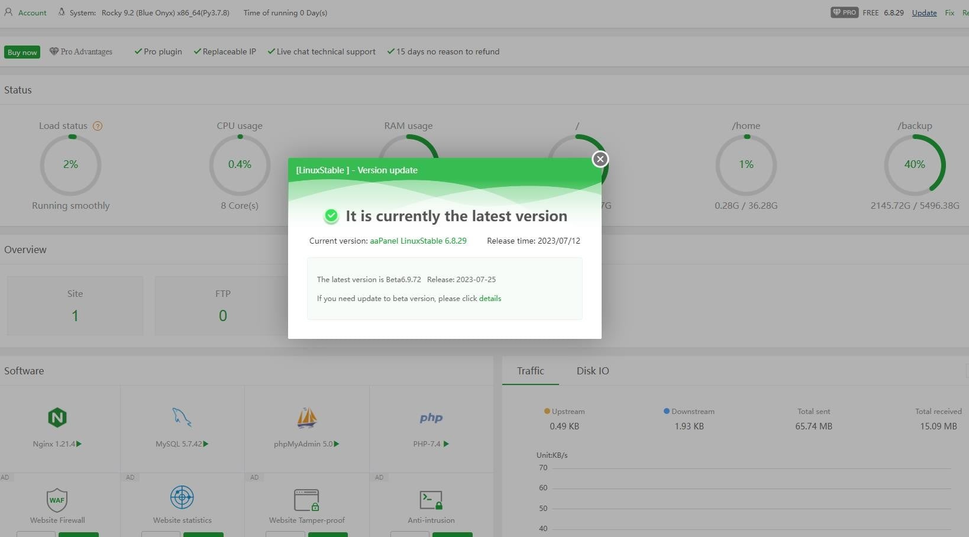Click the Website Firewall WAF shield icon

(x=57, y=500)
